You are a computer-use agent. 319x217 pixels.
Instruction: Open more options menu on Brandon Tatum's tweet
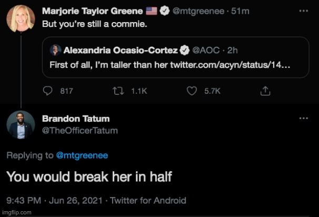(303, 119)
